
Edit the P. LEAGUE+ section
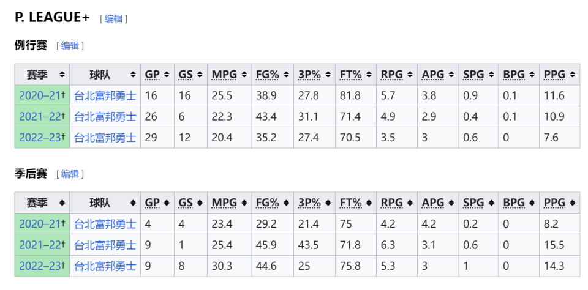(113, 19)
